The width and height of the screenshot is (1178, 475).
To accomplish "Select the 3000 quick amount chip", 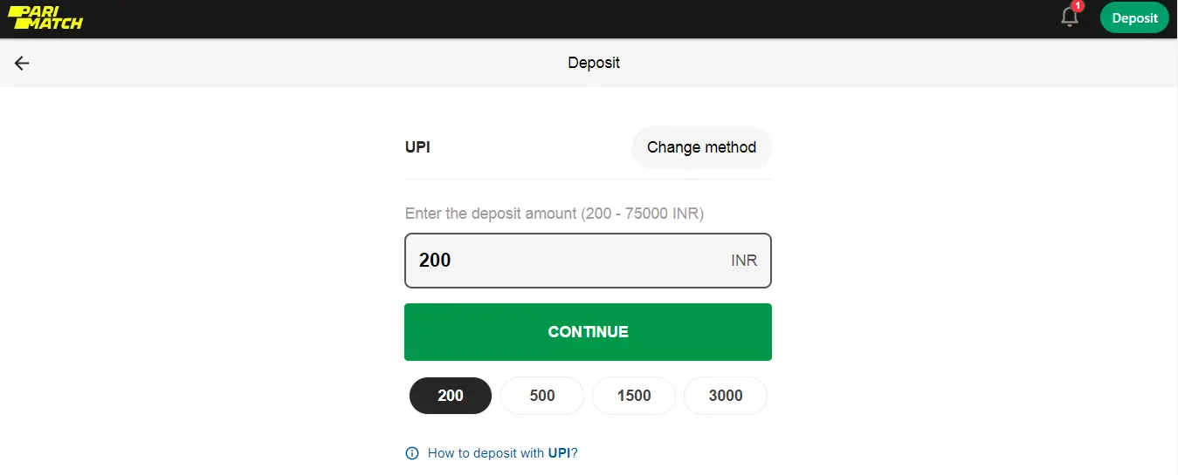I will 726,396.
